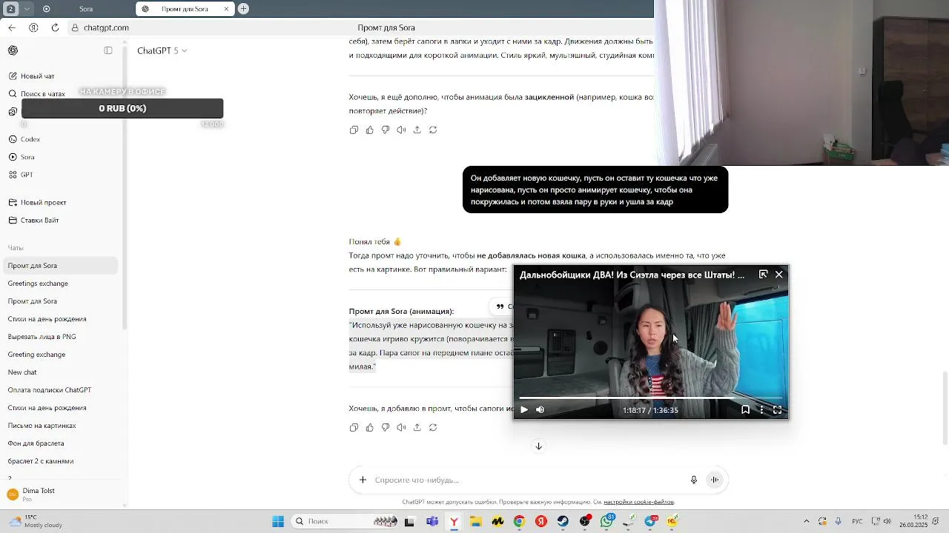
Task: Click the taskbar Поиск search box
Action: 345,522
